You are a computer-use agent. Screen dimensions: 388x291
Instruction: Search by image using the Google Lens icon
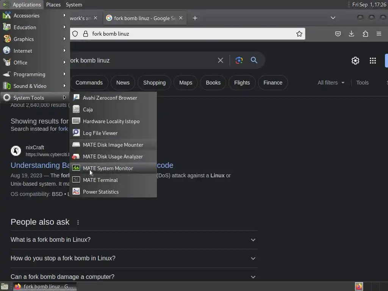(x=239, y=60)
